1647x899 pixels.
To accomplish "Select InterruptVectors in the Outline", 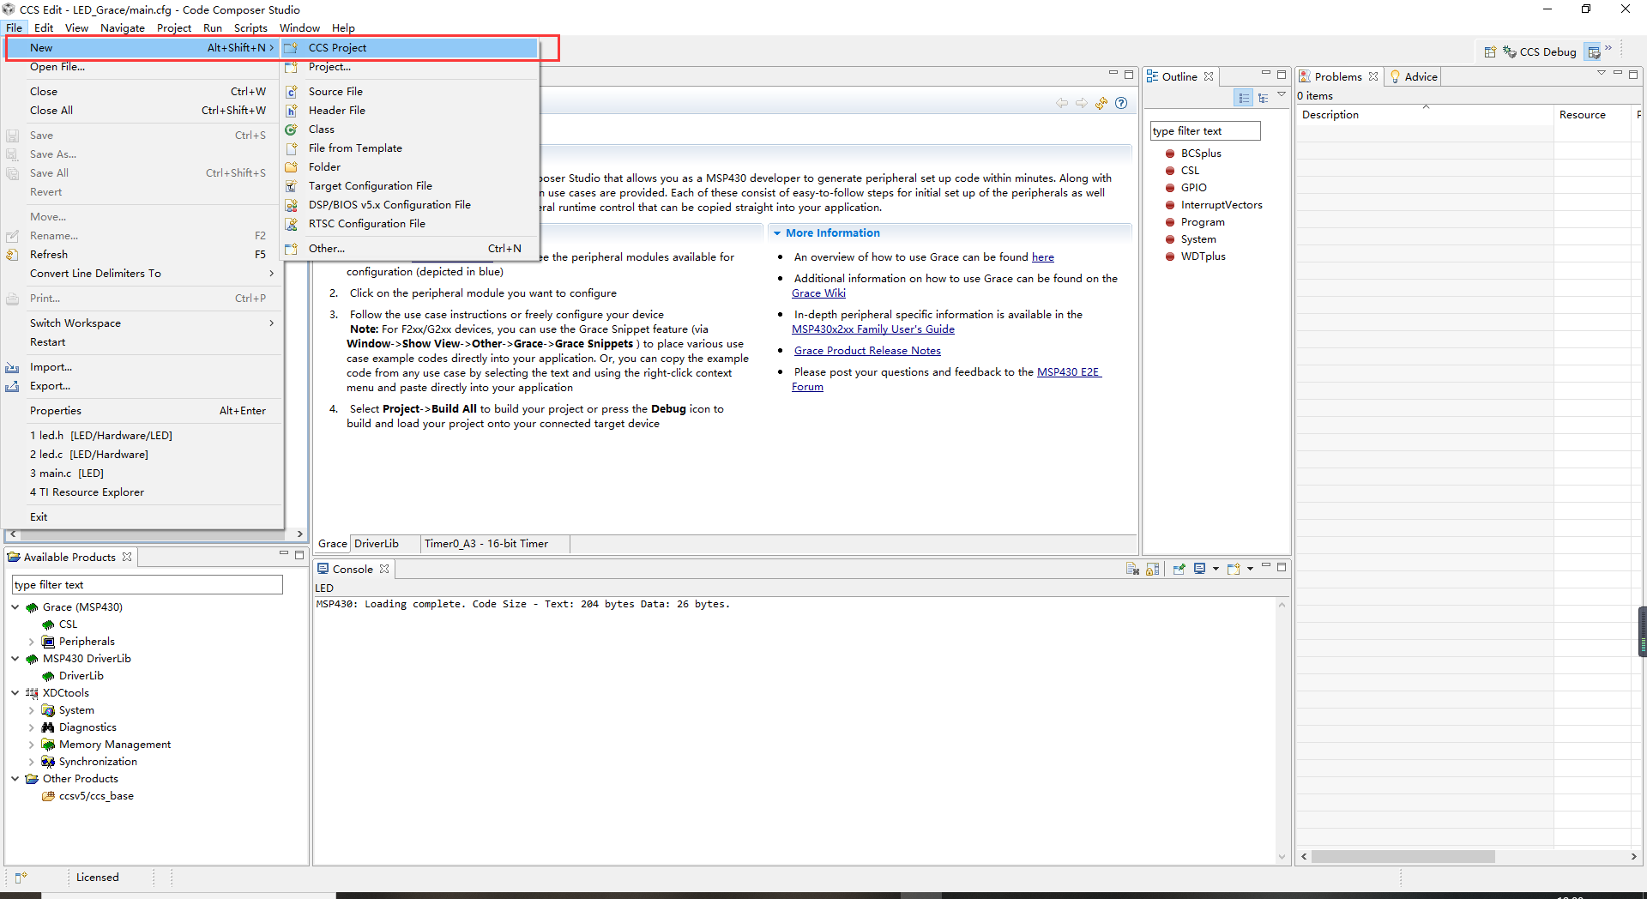I will pos(1221,205).
